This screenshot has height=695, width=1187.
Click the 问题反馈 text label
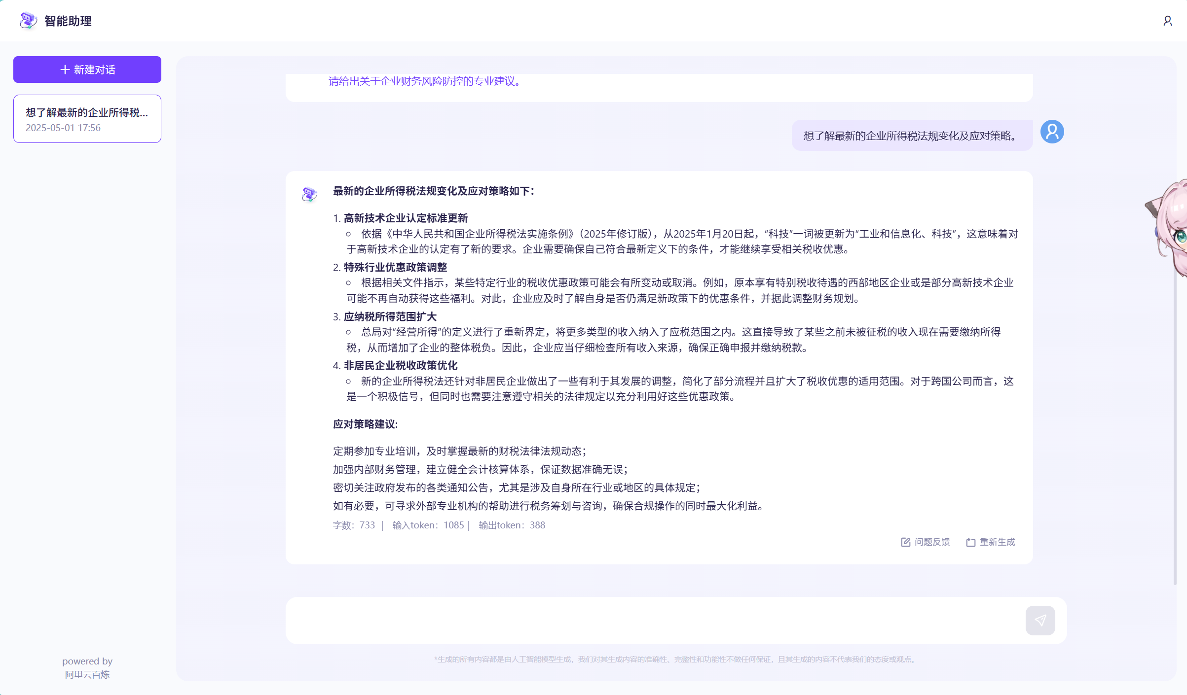[932, 542]
